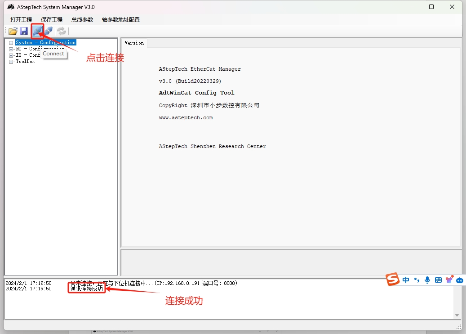Click the www.asteptech.com text
This screenshot has height=334, width=466.
point(186,117)
